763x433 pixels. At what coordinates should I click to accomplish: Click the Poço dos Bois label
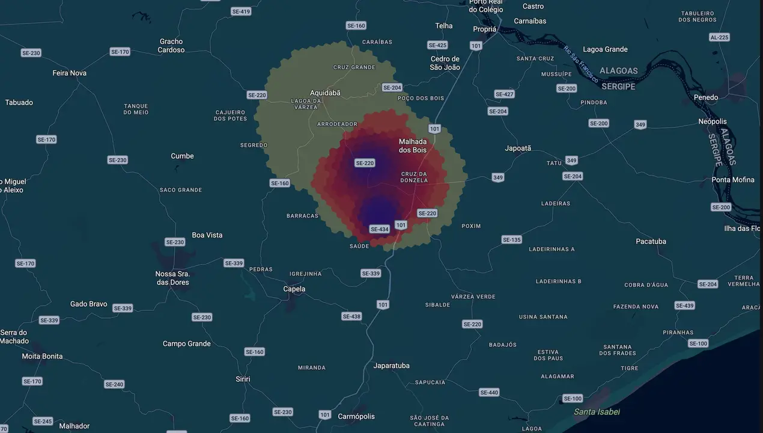[x=421, y=98]
